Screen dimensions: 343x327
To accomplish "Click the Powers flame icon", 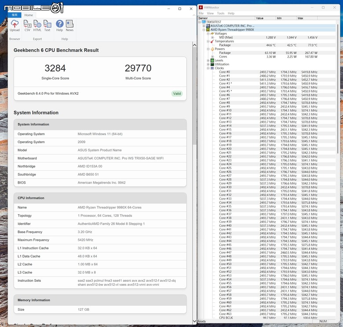I will 212,49.
